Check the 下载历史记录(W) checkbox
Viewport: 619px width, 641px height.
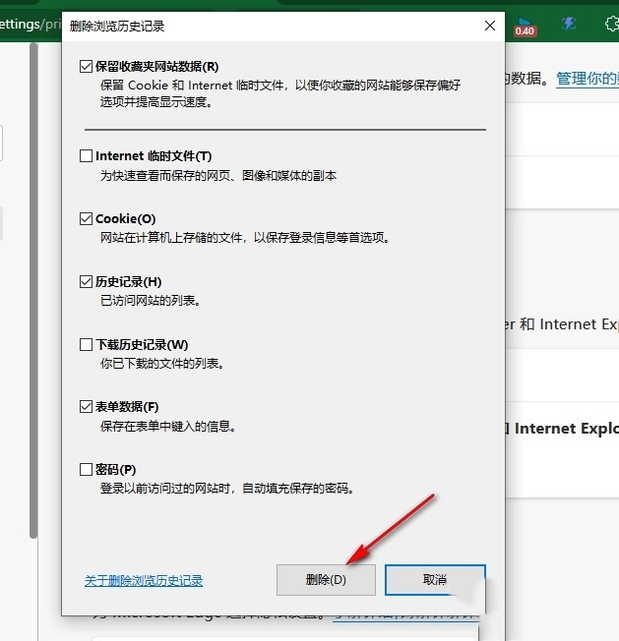(x=86, y=345)
